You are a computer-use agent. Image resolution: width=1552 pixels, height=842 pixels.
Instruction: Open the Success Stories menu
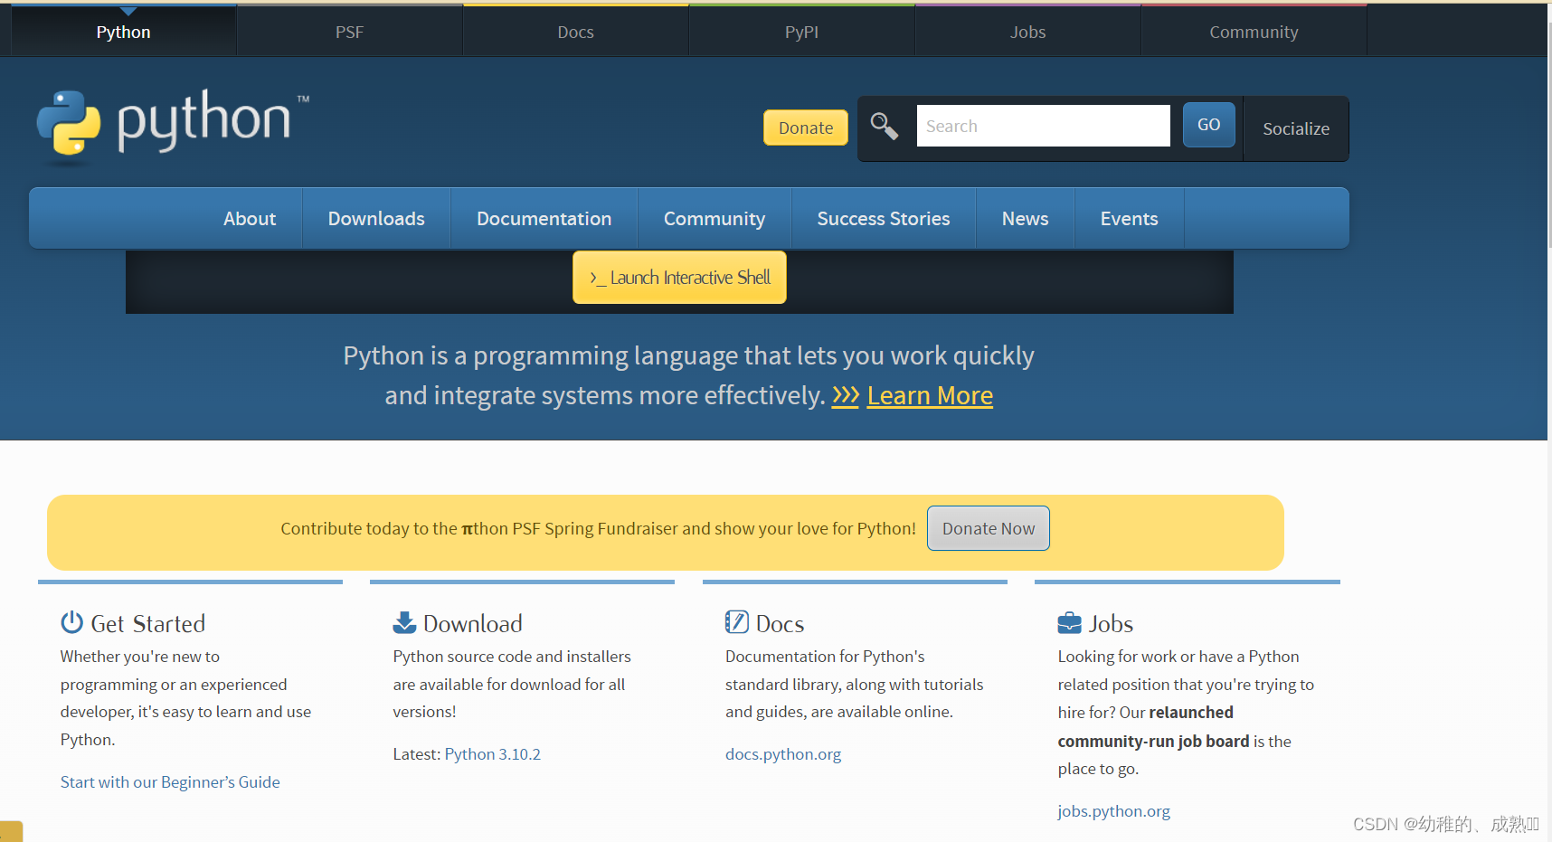pos(884,219)
